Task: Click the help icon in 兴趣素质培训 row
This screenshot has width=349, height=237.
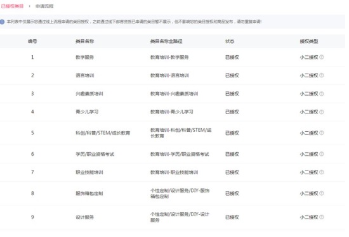Action: [x=322, y=94]
